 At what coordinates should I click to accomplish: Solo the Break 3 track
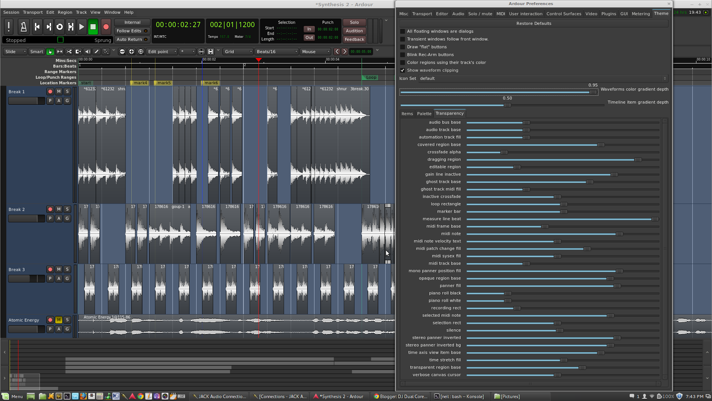click(x=67, y=269)
